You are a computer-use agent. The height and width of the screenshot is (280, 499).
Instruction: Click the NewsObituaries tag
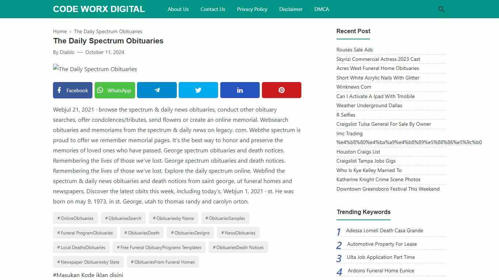[238, 233]
